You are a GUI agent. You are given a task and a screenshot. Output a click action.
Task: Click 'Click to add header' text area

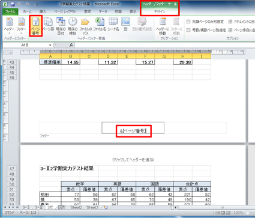(133, 160)
